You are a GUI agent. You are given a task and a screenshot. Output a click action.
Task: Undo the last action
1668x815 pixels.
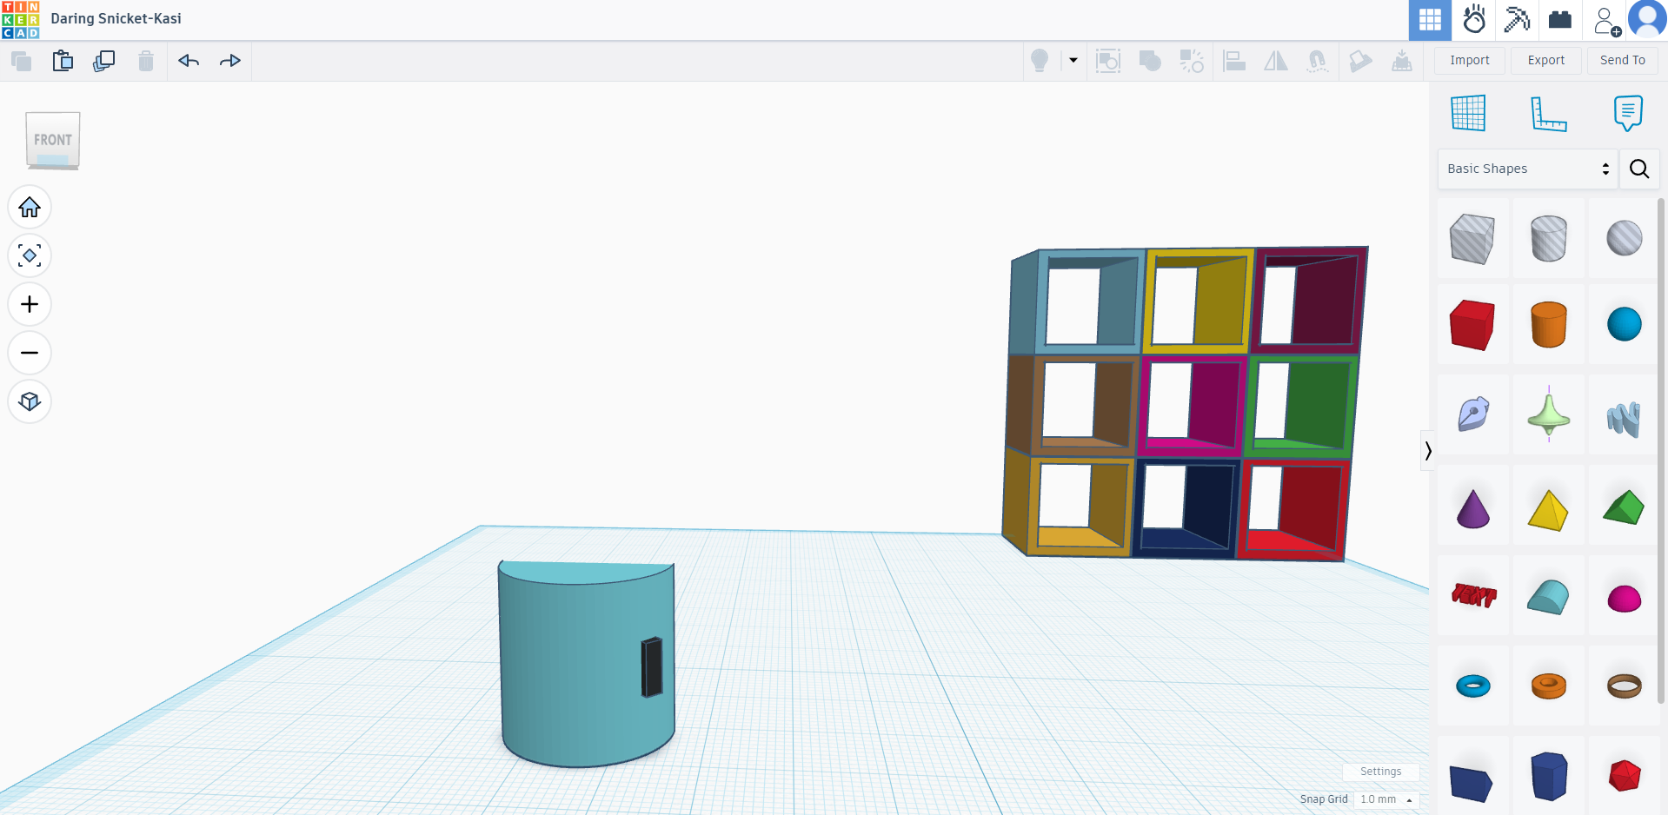(189, 61)
